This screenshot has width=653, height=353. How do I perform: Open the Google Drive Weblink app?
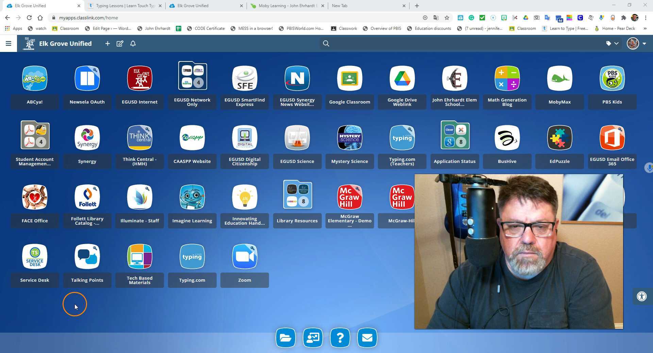tap(402, 78)
